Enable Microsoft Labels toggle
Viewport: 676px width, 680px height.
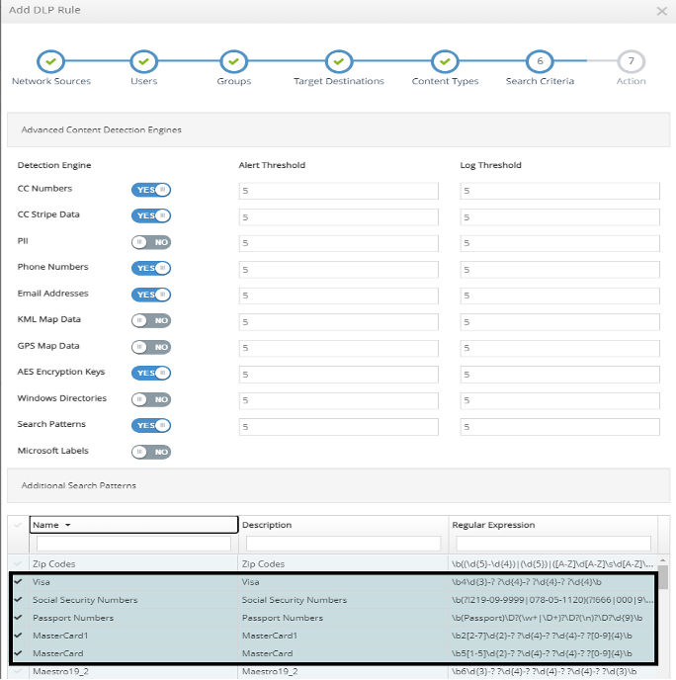pos(151,453)
